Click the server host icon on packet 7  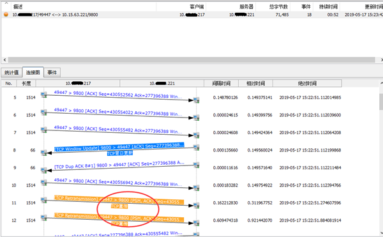197,135
